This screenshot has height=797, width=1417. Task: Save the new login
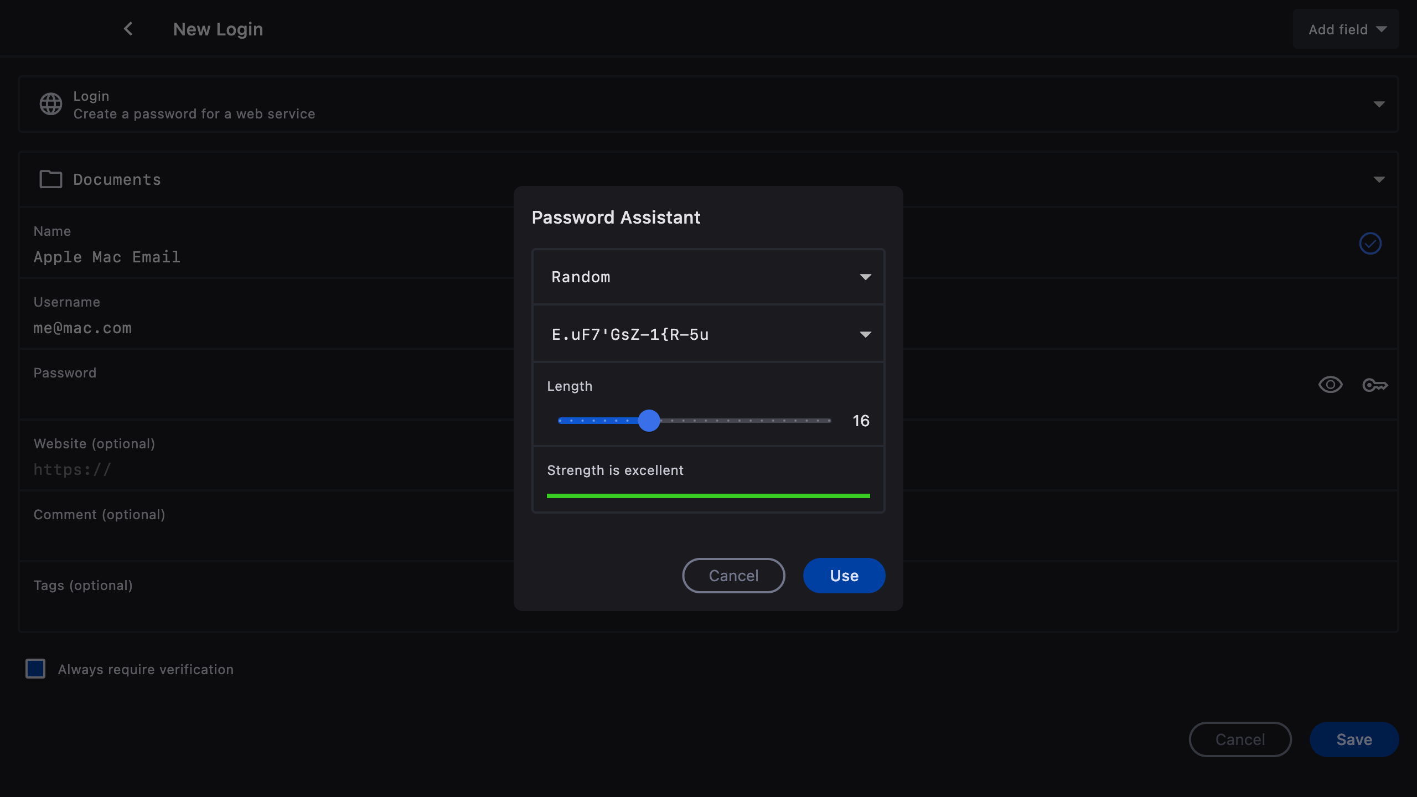point(1354,739)
